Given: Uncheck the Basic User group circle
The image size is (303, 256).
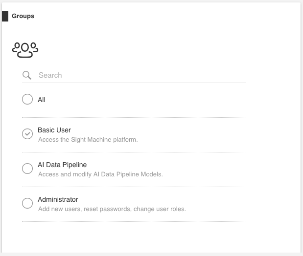Looking at the screenshot, I should 27,134.
